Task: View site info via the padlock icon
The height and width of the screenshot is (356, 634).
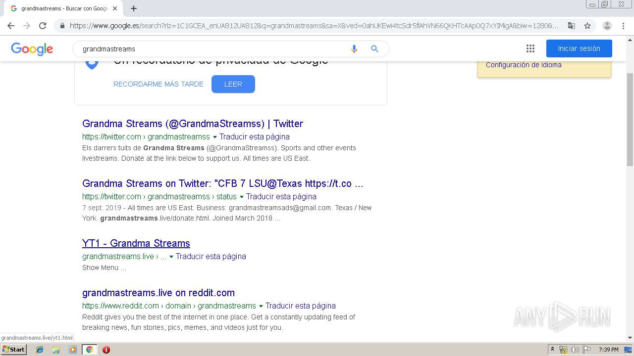Action: 62,26
